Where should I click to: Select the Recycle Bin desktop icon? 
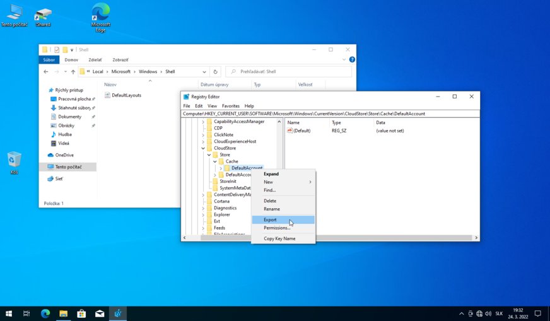[x=14, y=160]
